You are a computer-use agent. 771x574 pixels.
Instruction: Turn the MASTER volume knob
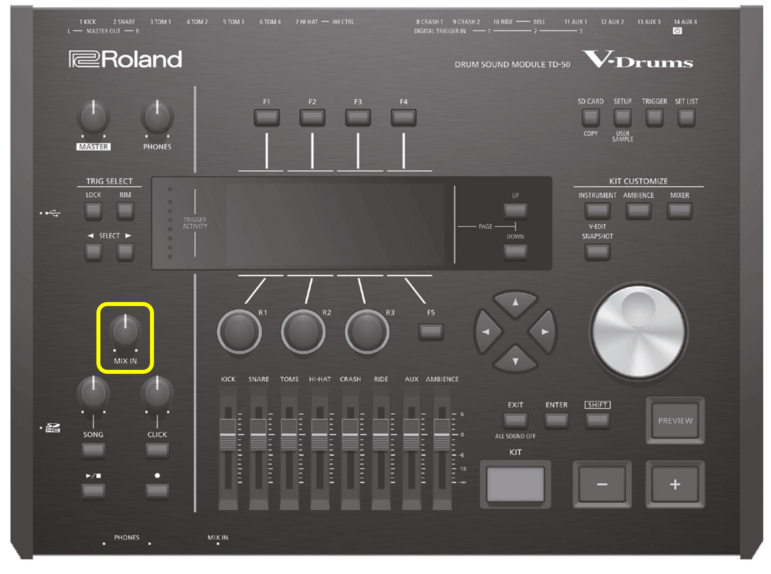tap(93, 117)
